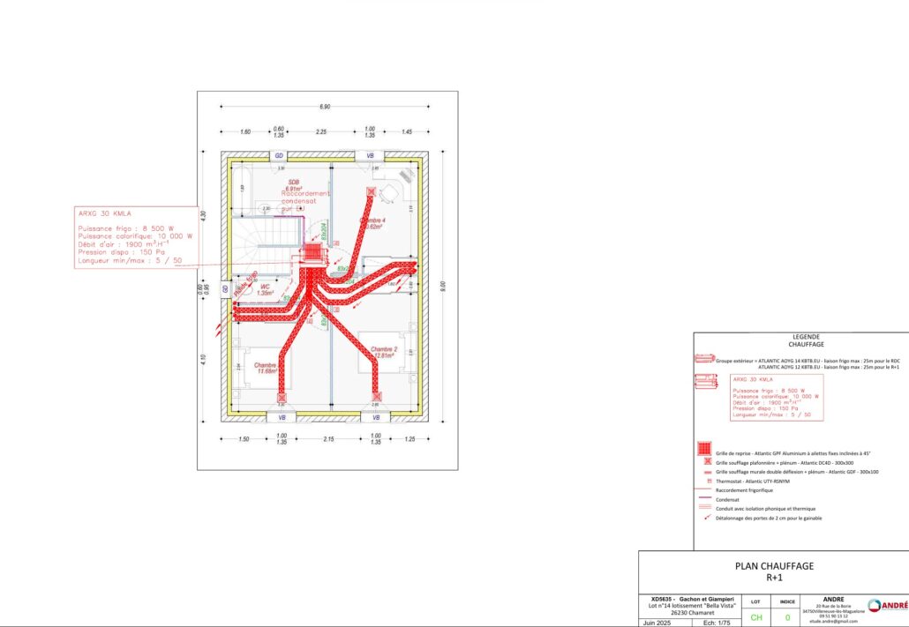This screenshot has height=627, width=909.
Task: Click Débit d'air 1900 line in plan callout
Action: pos(124,244)
